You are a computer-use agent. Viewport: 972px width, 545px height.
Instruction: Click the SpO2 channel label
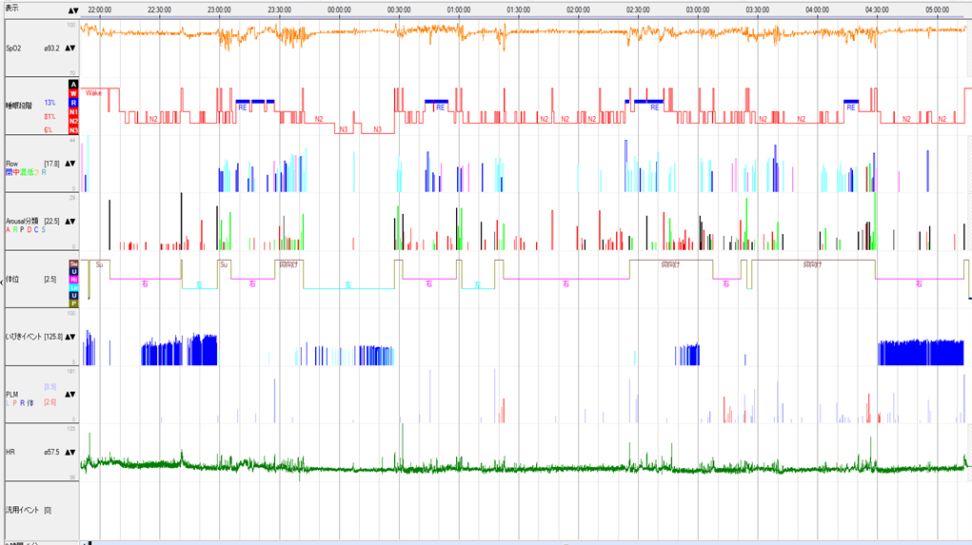tap(14, 48)
